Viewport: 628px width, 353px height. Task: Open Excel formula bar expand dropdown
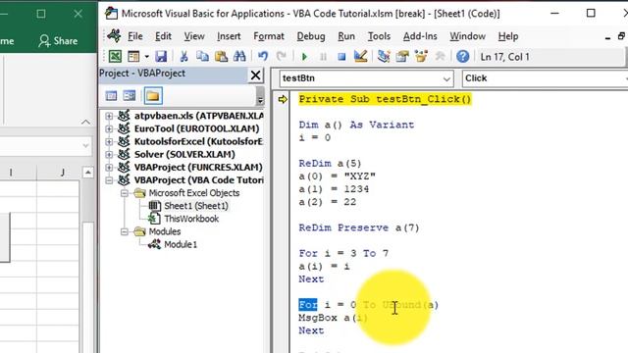pos(85,146)
